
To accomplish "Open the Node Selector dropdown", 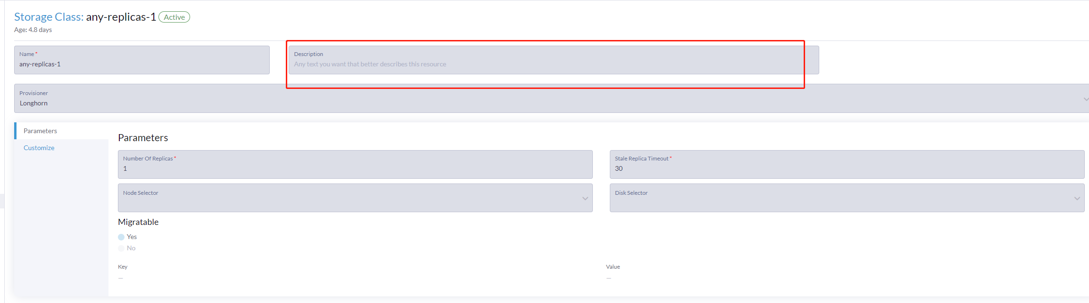I will [355, 198].
